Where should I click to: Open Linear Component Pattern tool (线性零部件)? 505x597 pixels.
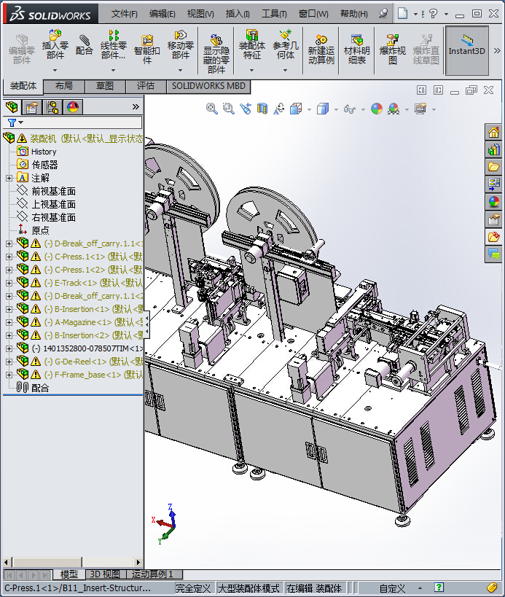tap(113, 45)
